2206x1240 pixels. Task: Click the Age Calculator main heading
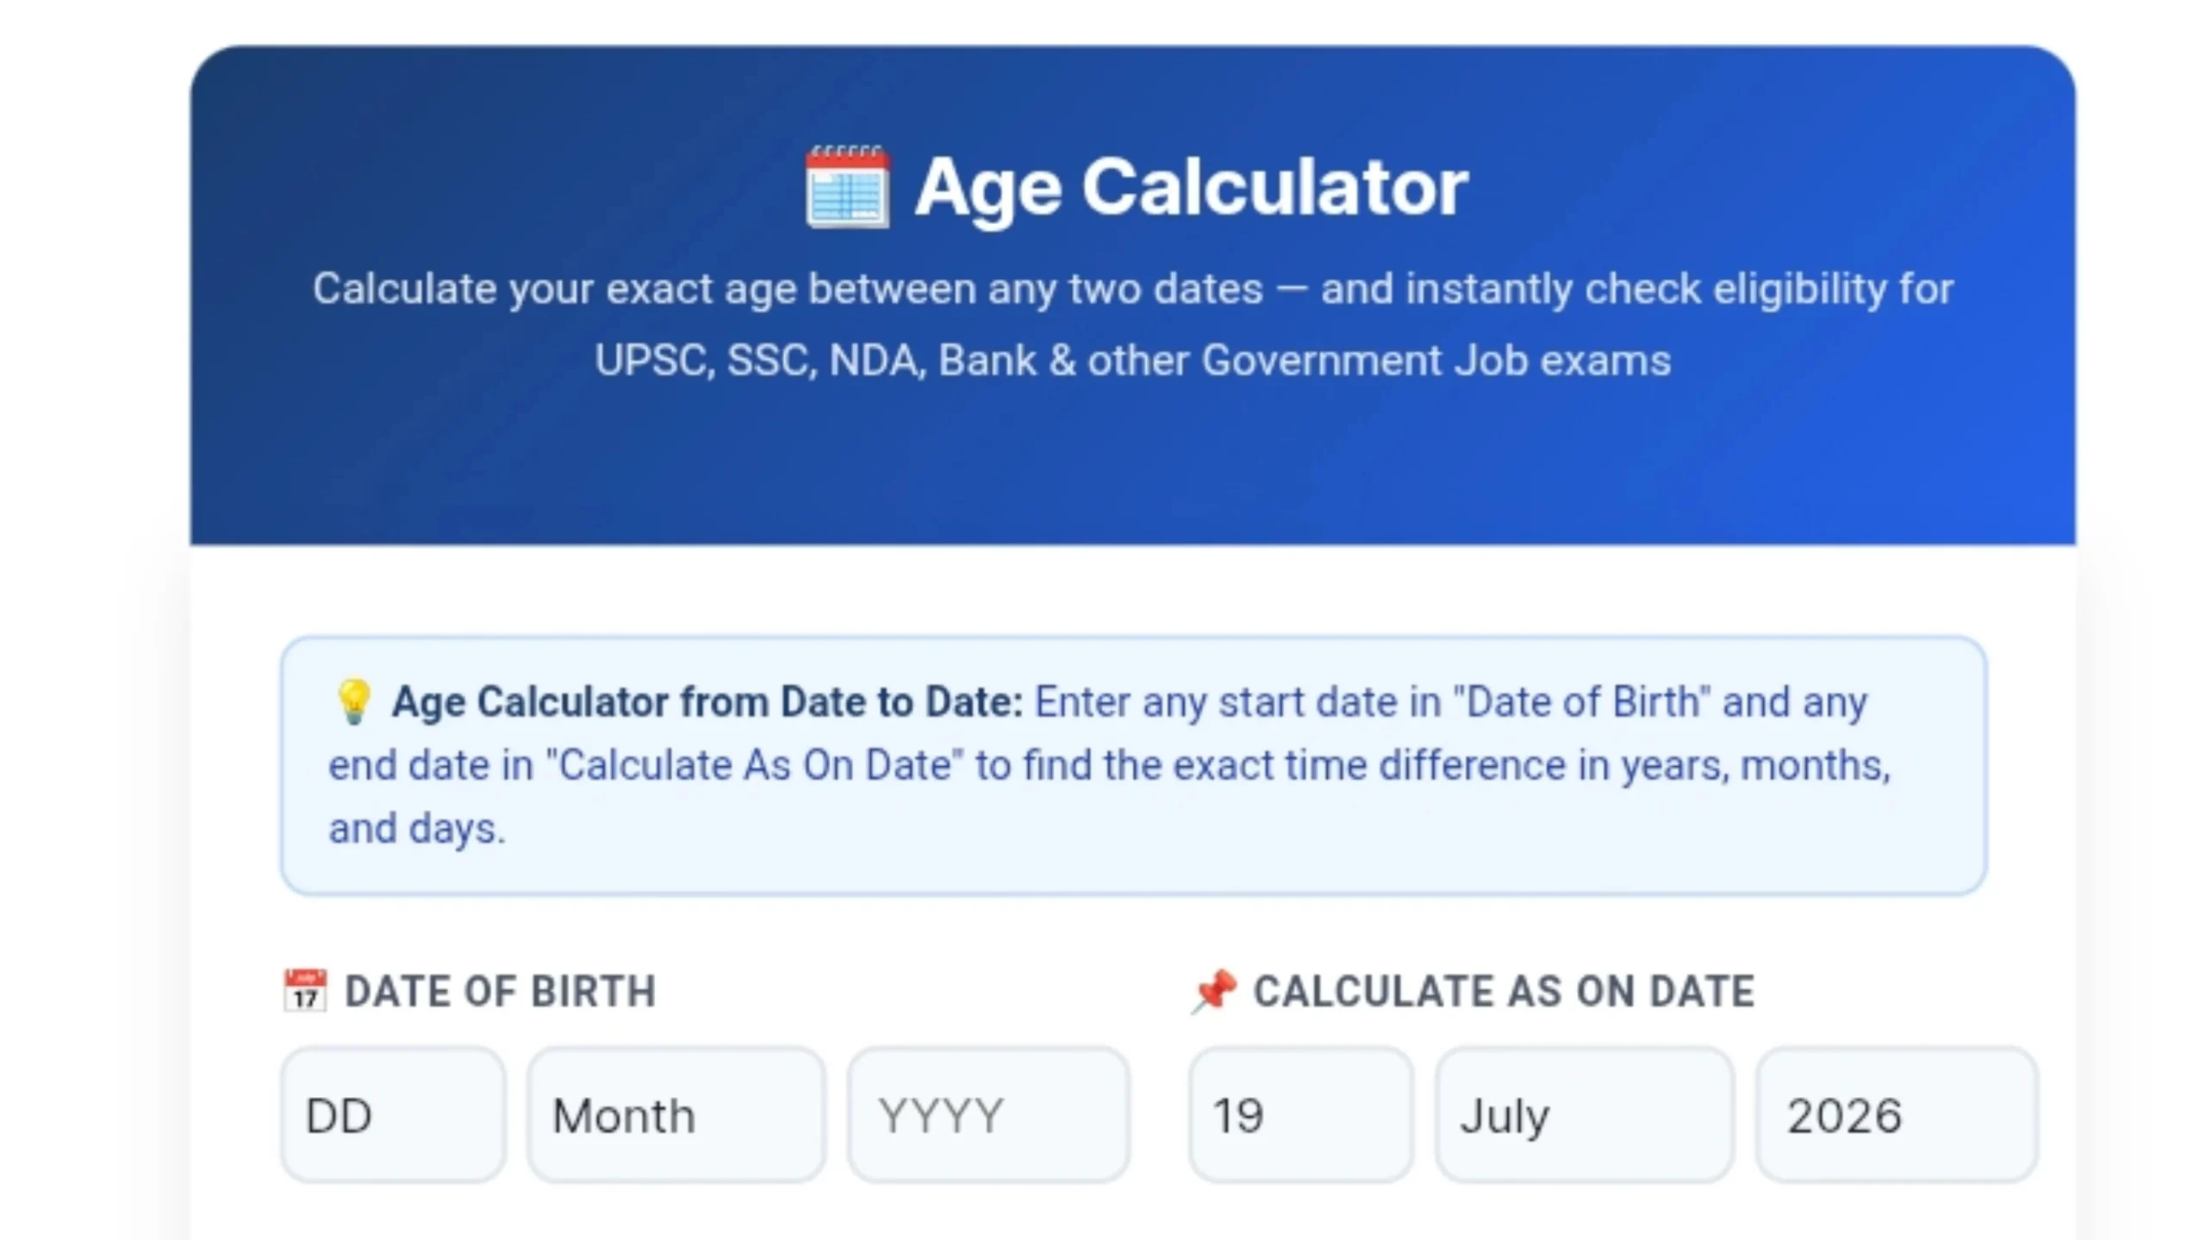[x=1191, y=187]
